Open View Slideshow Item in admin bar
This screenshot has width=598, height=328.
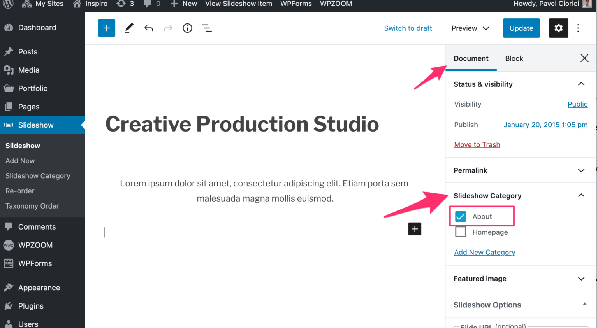pos(239,4)
